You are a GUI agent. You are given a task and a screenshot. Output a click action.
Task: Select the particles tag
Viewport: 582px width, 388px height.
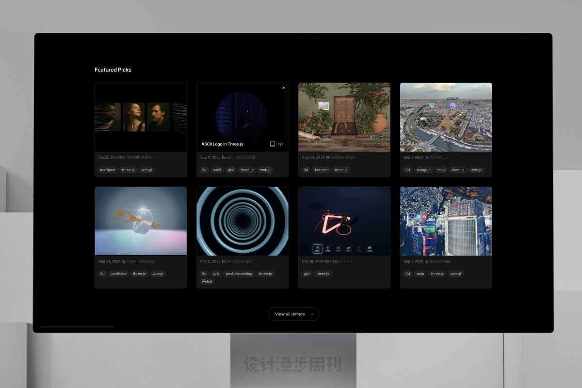pyautogui.click(x=119, y=274)
